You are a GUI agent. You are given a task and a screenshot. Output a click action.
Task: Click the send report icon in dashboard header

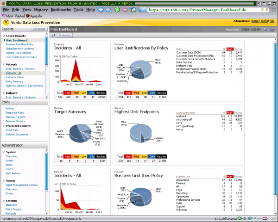[x=265, y=30]
